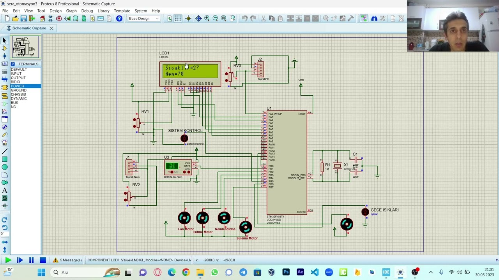Click the Help question mark icon
The width and height of the screenshot is (499, 280).
[119, 19]
